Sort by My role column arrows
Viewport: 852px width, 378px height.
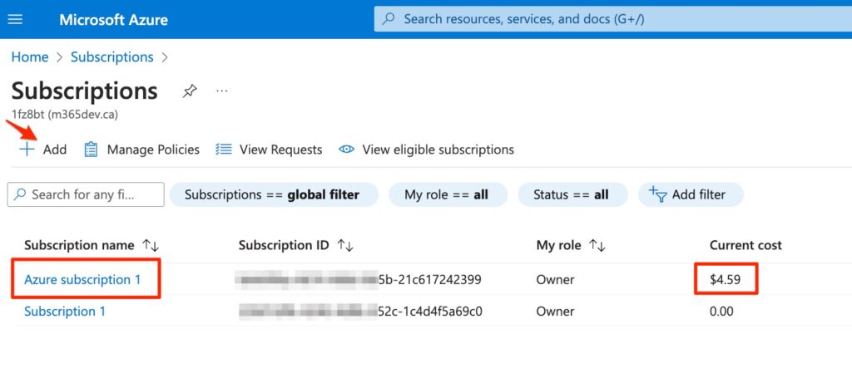click(x=597, y=245)
